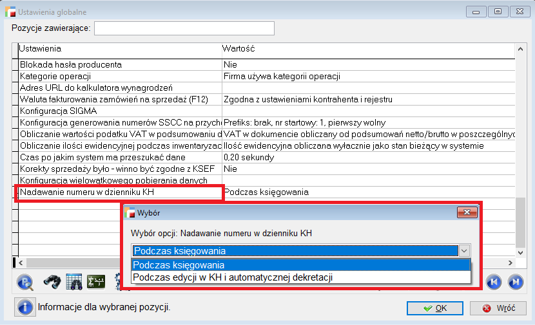Image resolution: width=535 pixels, height=325 pixels.
Task: Jump to first record arrow icon
Action: 493,282
